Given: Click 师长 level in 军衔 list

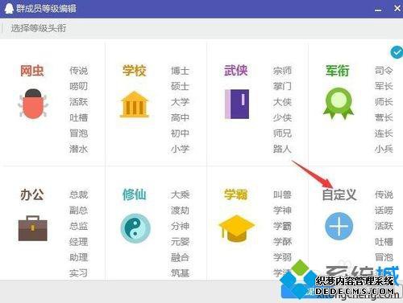Looking at the screenshot, I should 384,102.
